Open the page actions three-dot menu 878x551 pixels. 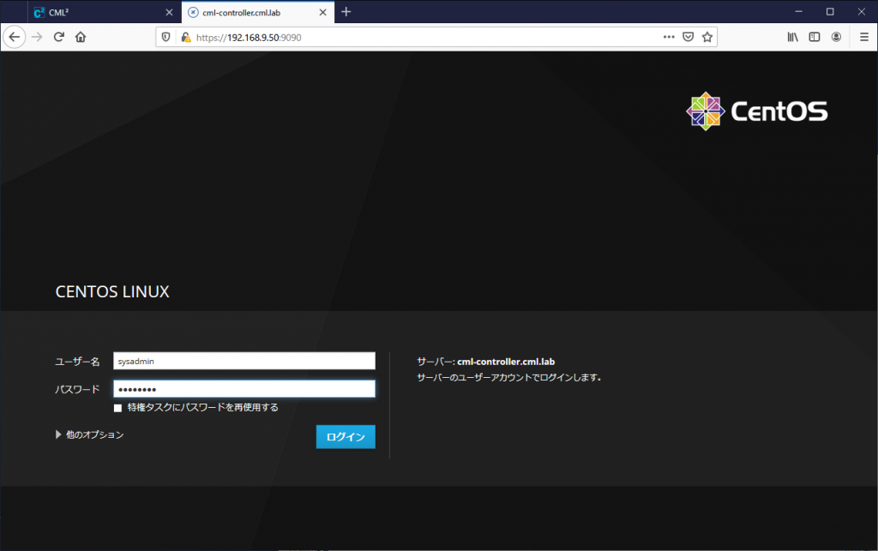click(x=670, y=37)
